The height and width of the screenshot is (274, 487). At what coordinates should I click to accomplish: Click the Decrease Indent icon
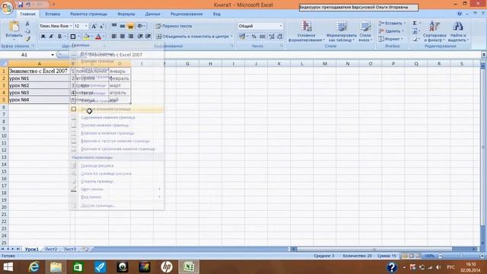(x=140, y=37)
